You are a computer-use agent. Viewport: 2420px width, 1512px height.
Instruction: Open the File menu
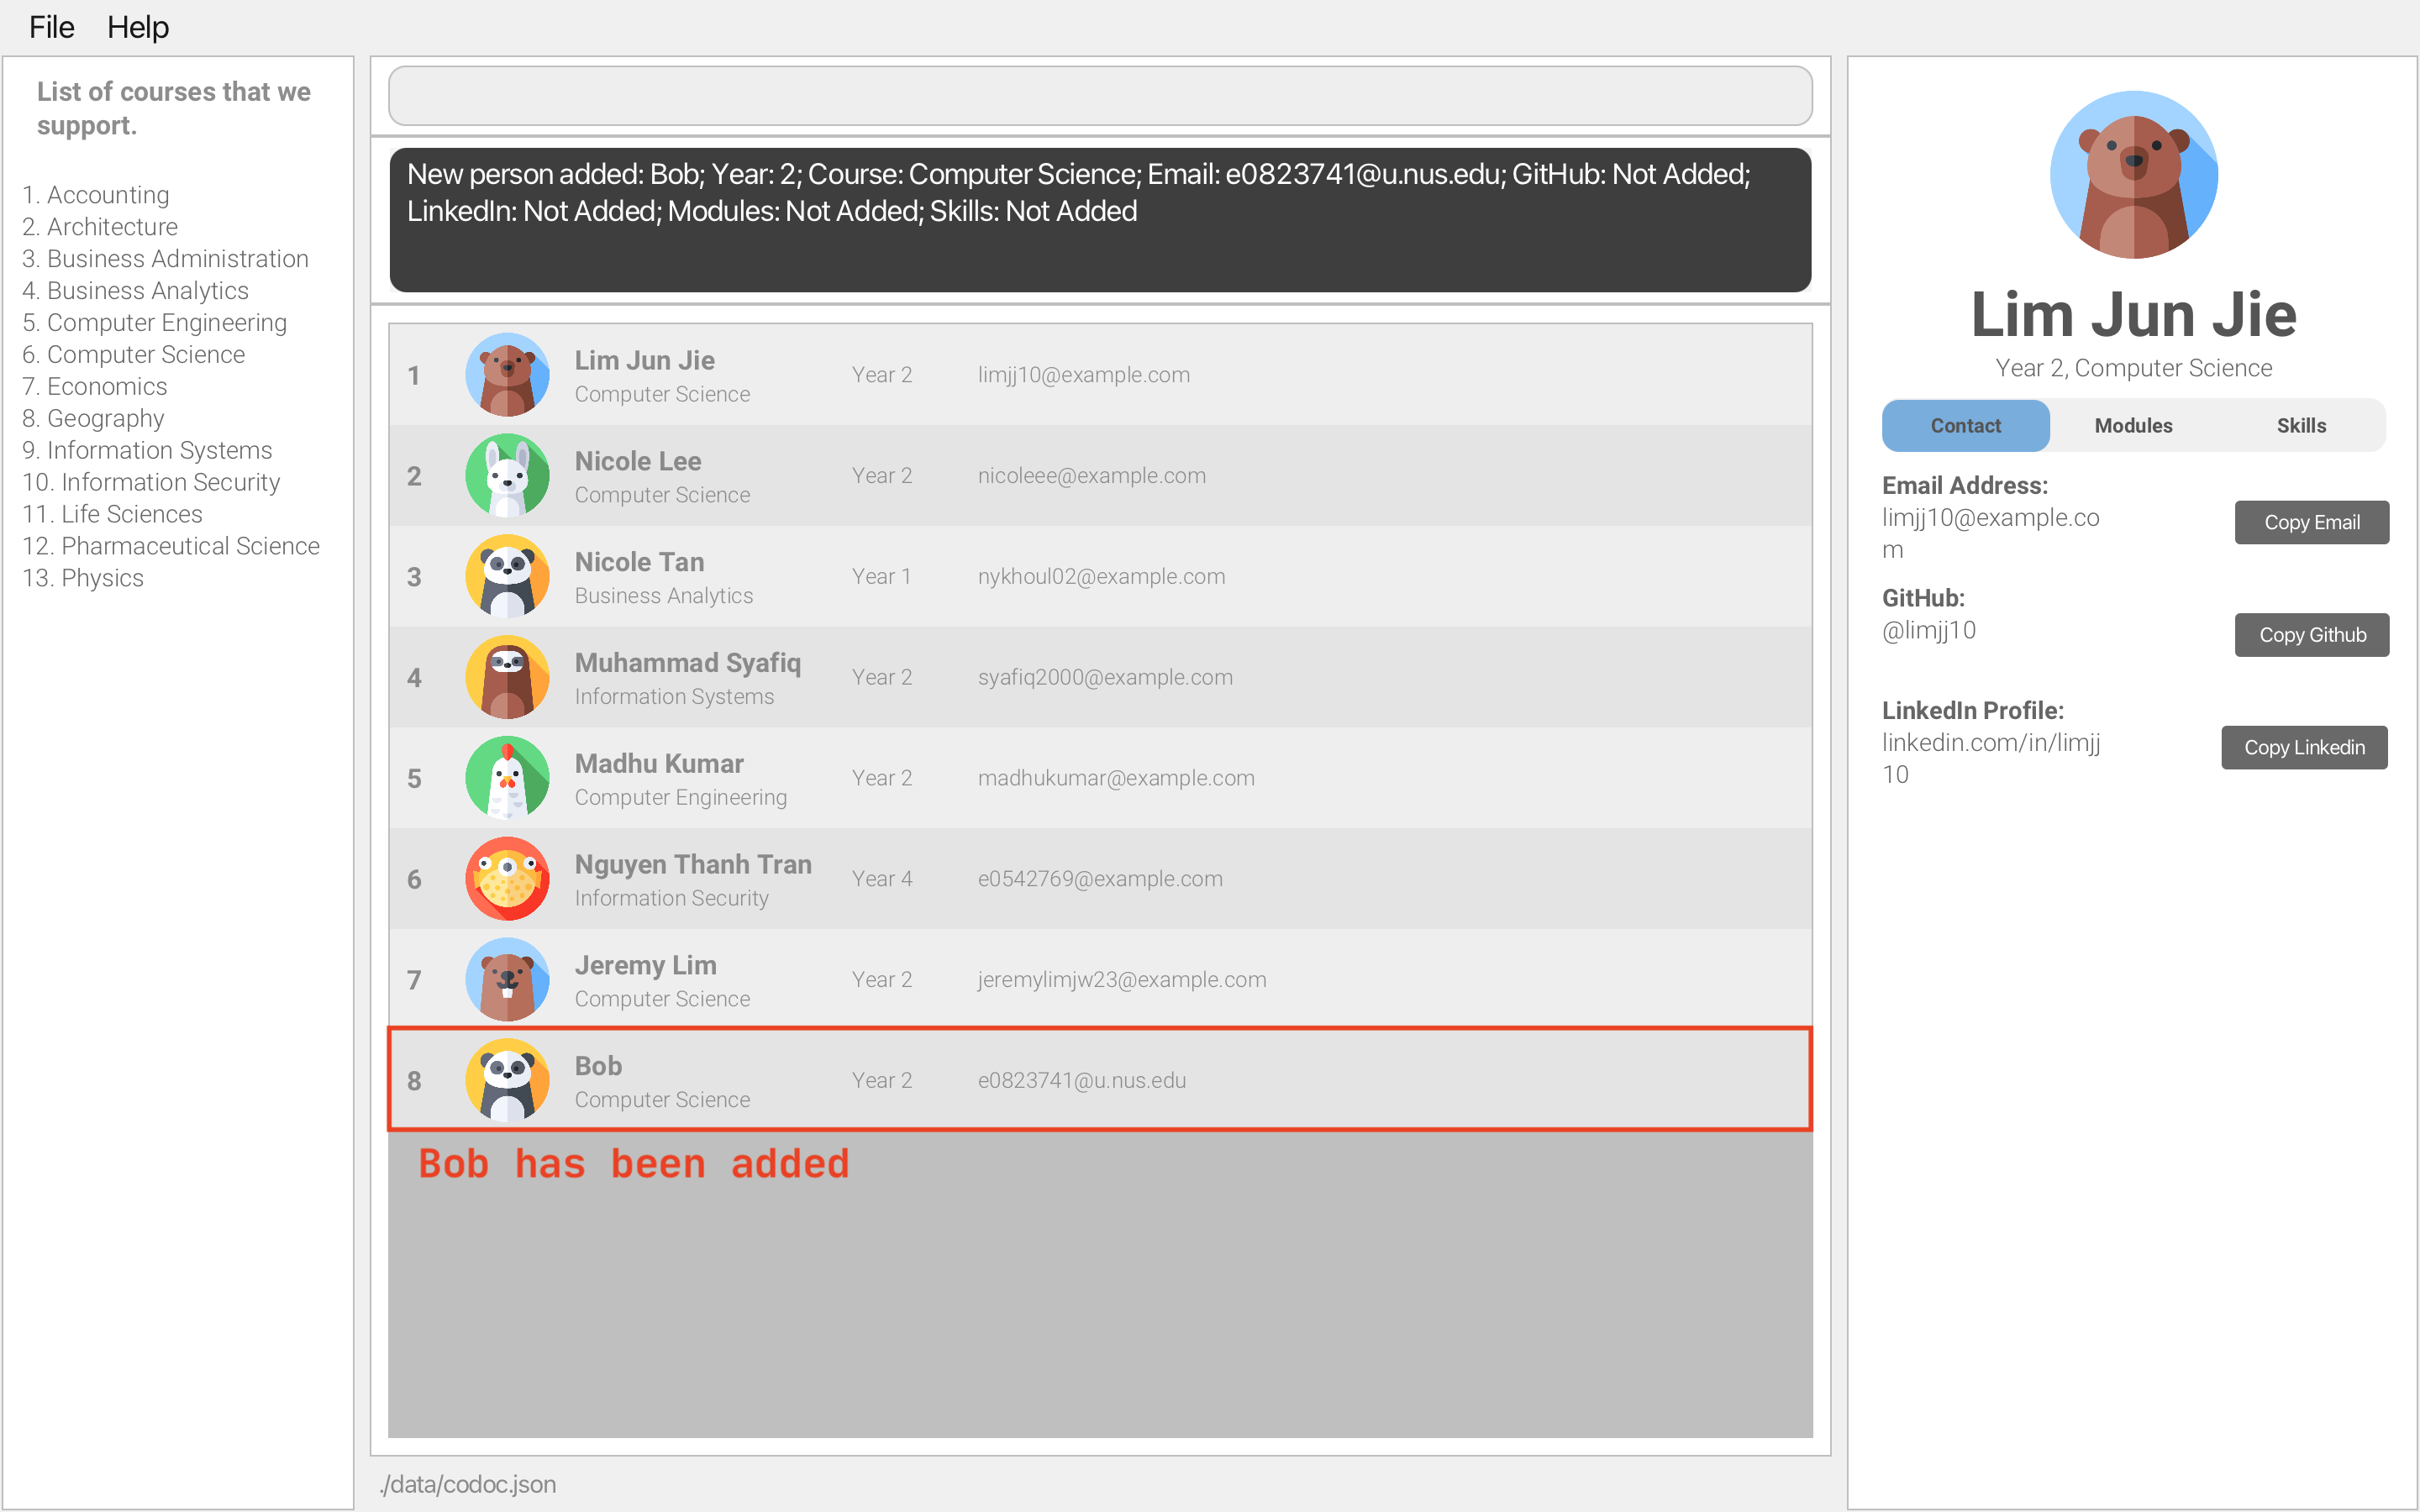50,23
